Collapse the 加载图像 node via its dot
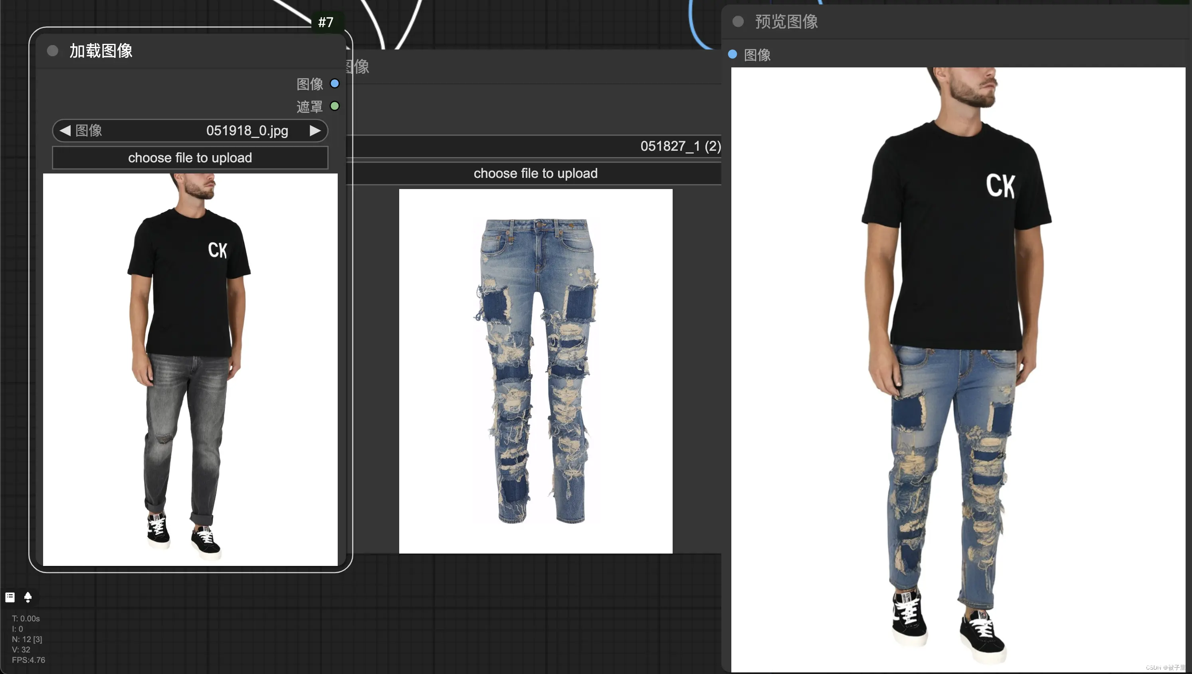Image resolution: width=1192 pixels, height=674 pixels. coord(52,51)
